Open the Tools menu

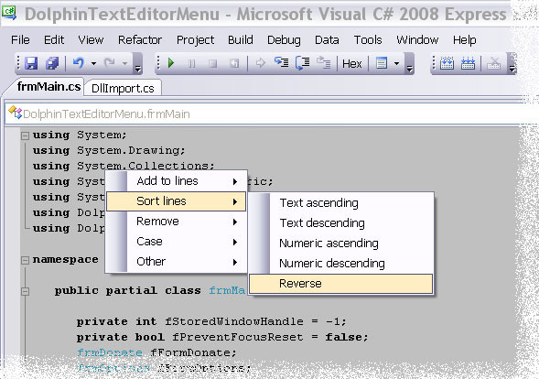coord(368,40)
